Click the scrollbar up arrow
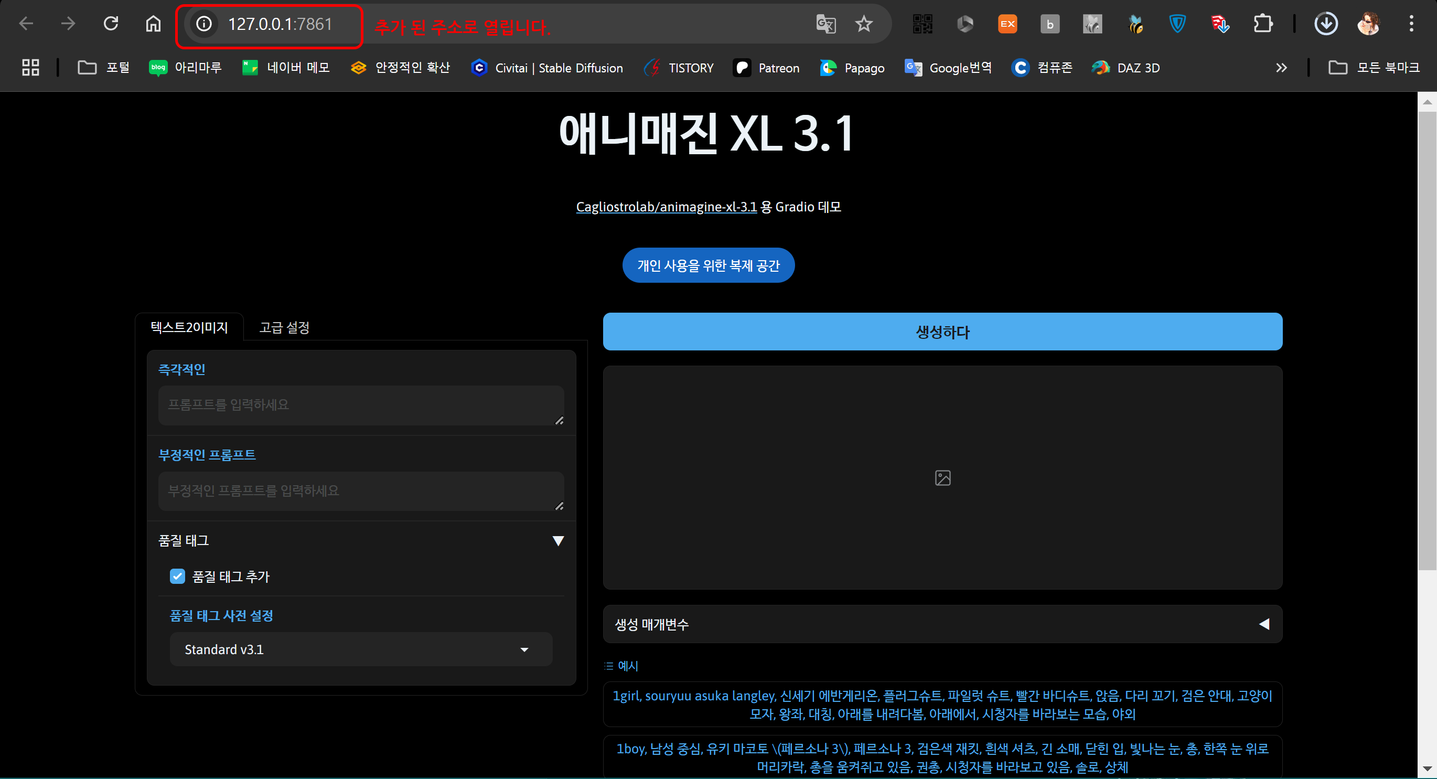Viewport: 1437px width, 779px height. click(x=1428, y=102)
